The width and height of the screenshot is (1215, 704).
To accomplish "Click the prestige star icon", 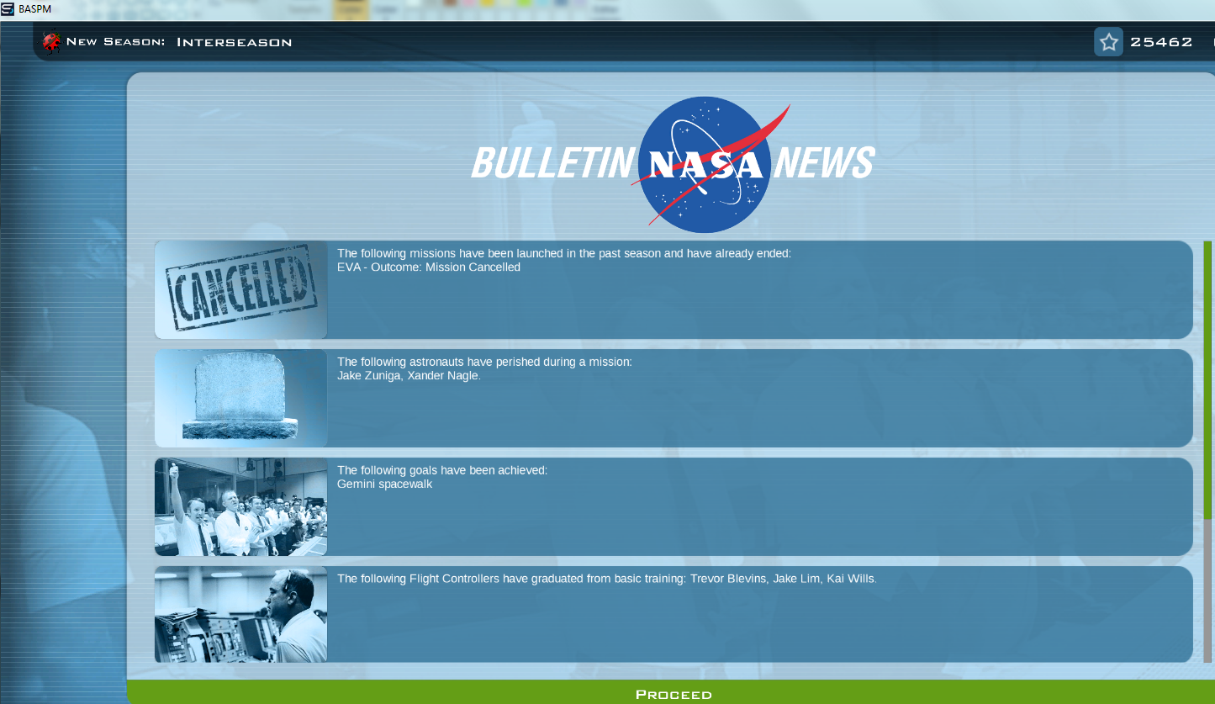I will coord(1108,42).
